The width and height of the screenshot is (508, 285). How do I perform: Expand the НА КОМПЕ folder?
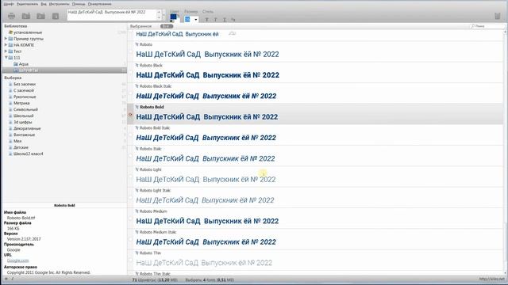(6, 45)
